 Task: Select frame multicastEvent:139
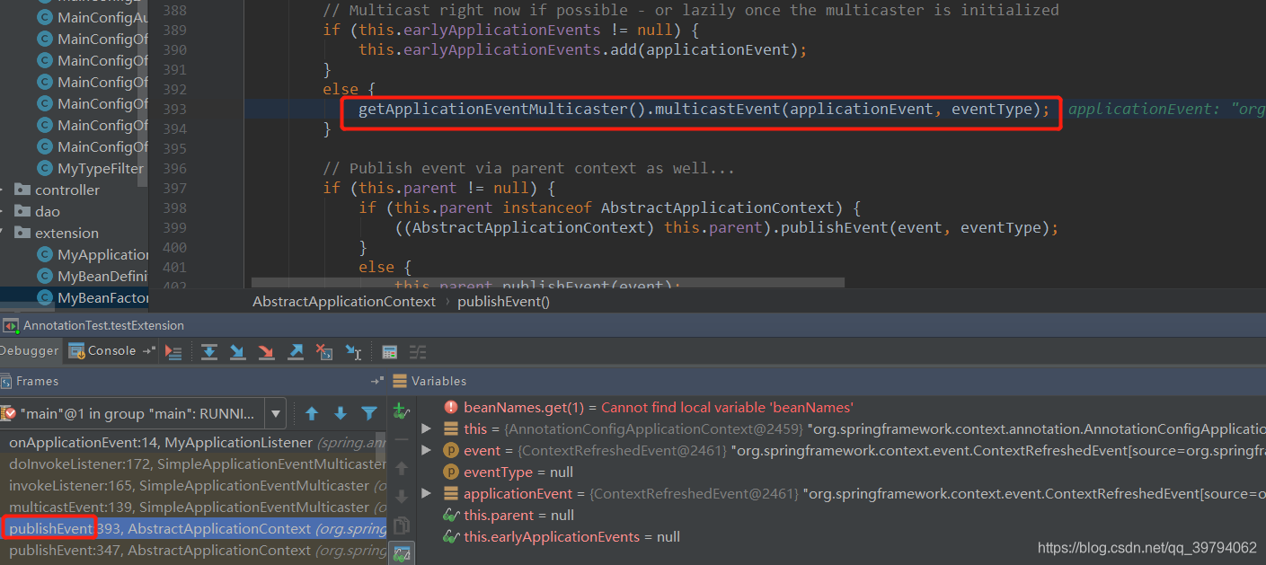click(193, 508)
